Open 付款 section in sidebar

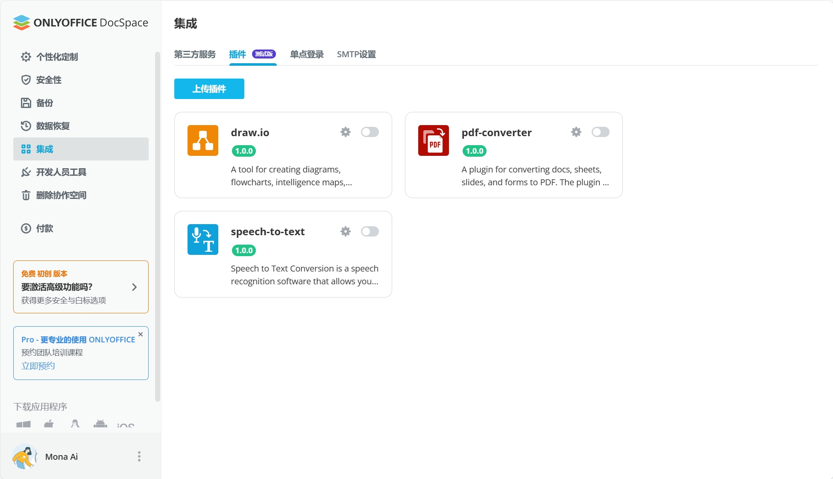click(x=44, y=228)
